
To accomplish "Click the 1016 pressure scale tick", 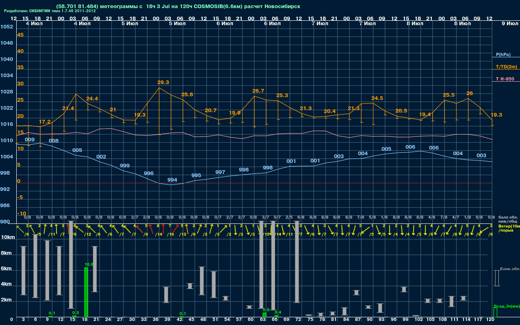I will 7,124.
